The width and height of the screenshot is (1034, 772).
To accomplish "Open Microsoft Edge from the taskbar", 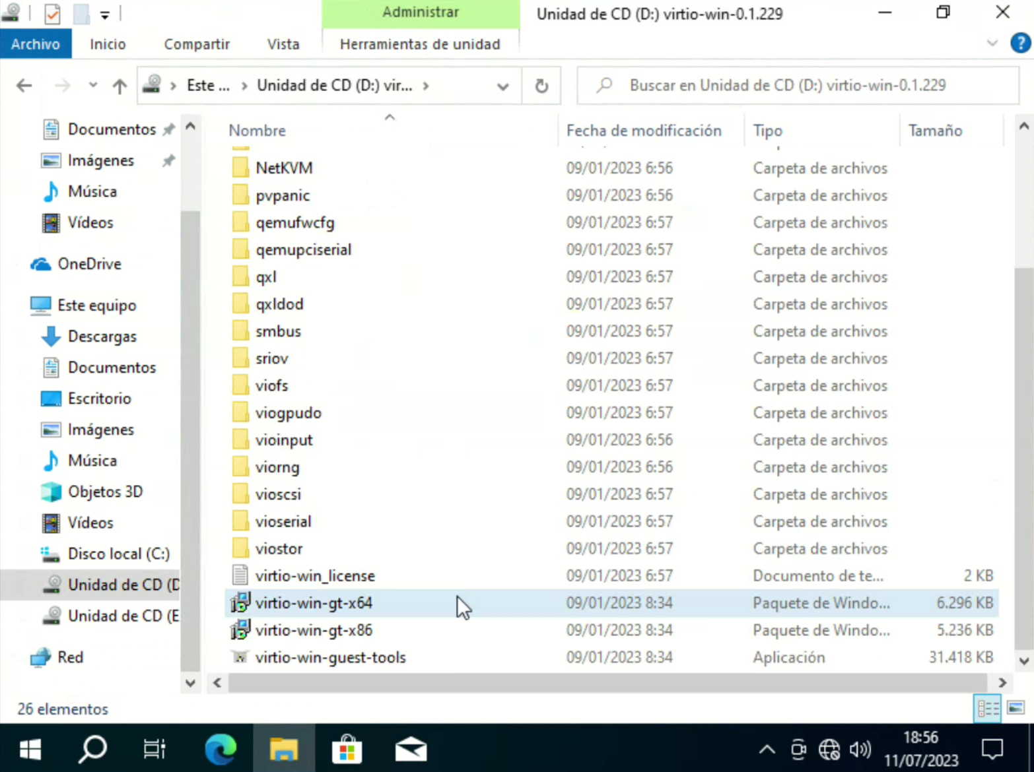I will pos(221,750).
